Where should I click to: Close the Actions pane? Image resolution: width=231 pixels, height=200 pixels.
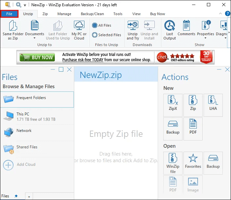click(x=227, y=69)
